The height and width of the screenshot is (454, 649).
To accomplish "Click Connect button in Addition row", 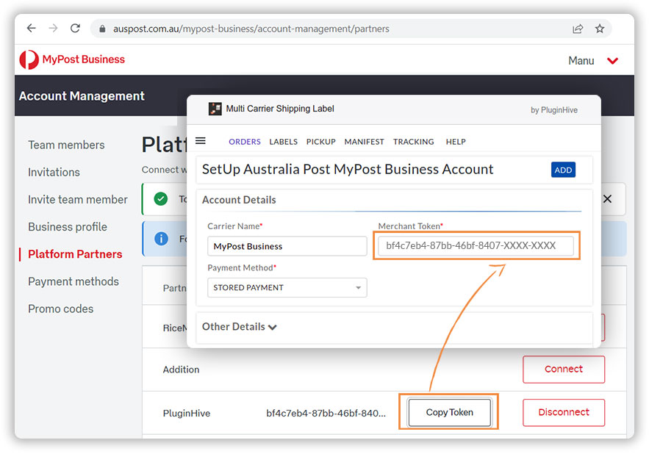I will tap(563, 370).
